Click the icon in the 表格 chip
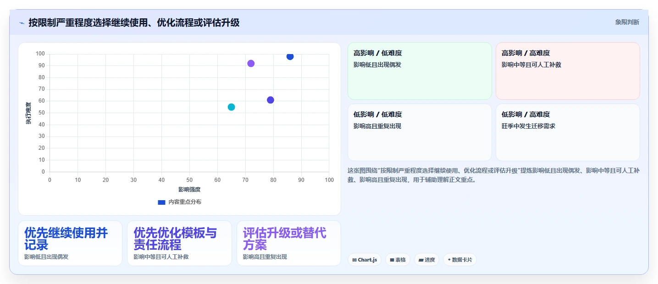This screenshot has width=658, height=284. 392,260
